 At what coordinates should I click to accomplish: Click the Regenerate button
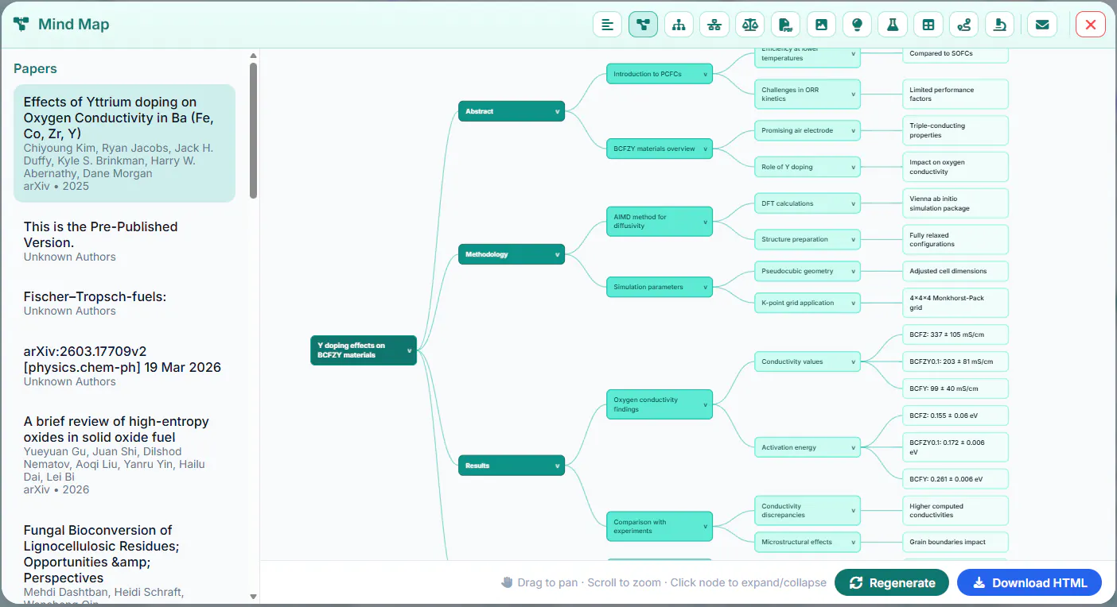892,582
